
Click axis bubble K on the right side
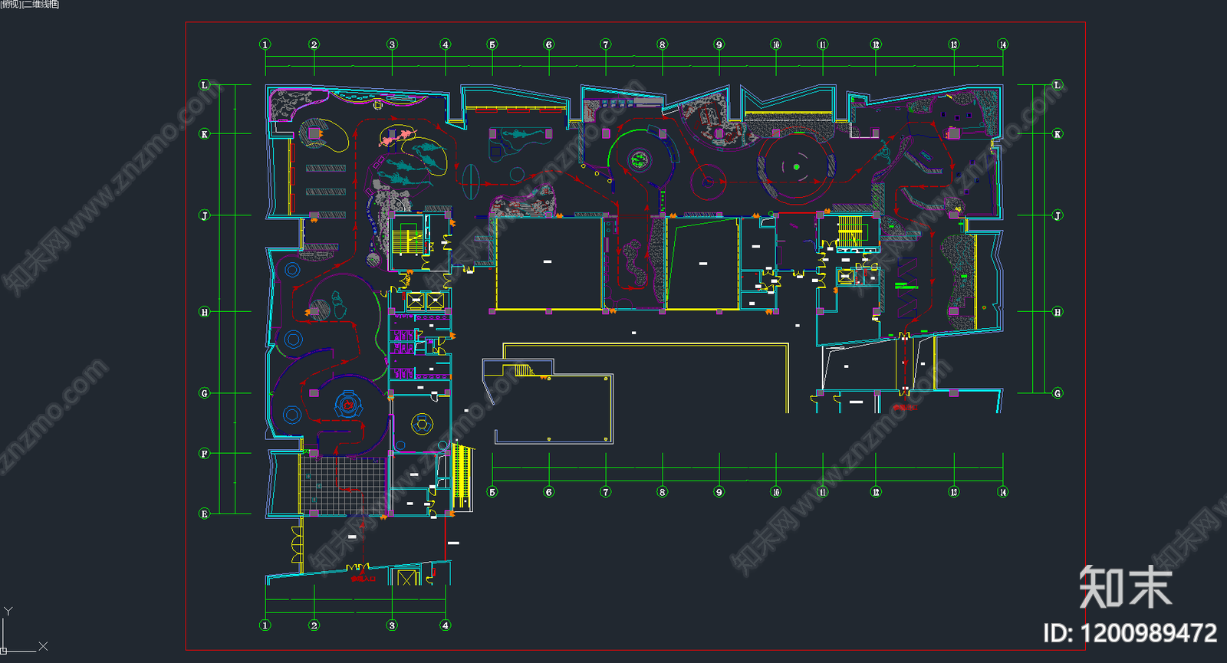click(1058, 134)
